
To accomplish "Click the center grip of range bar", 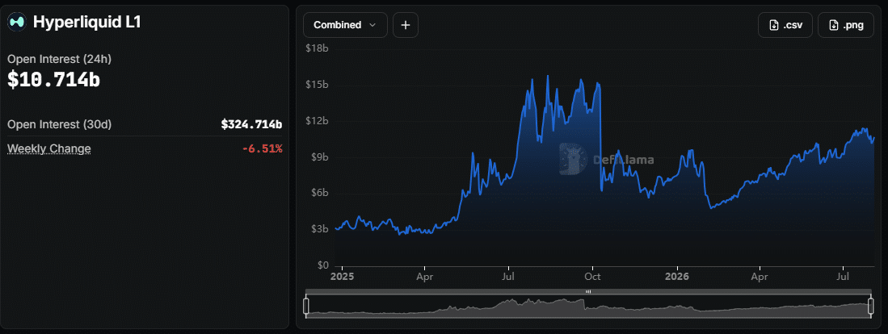I will 588,291.
